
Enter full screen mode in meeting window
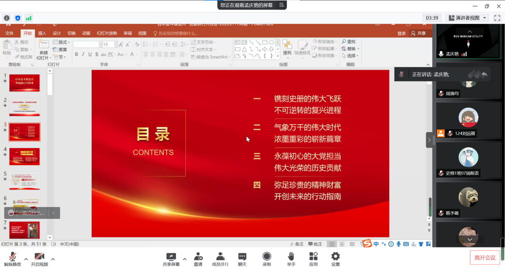[x=497, y=18]
